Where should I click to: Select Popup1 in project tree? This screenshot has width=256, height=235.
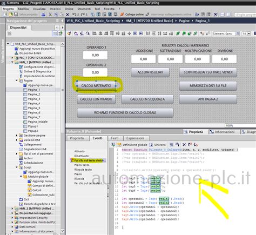point(33,126)
